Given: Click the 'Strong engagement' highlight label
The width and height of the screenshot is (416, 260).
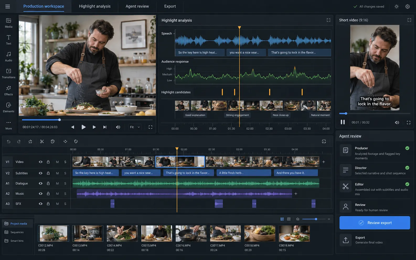Looking at the screenshot, I should [237, 115].
